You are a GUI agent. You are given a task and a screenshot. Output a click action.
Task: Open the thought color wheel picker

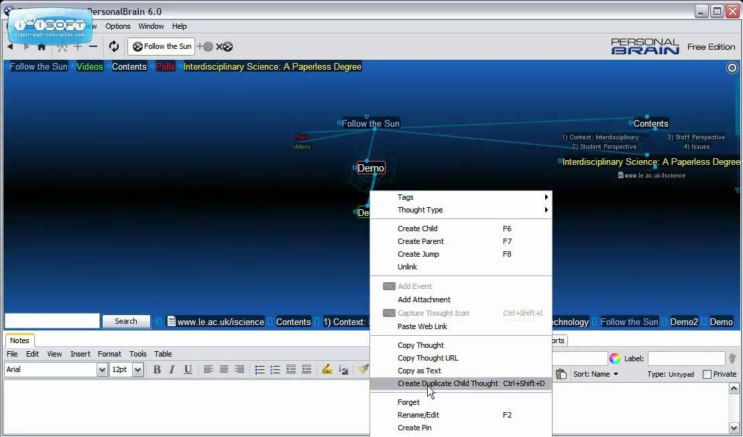(615, 359)
